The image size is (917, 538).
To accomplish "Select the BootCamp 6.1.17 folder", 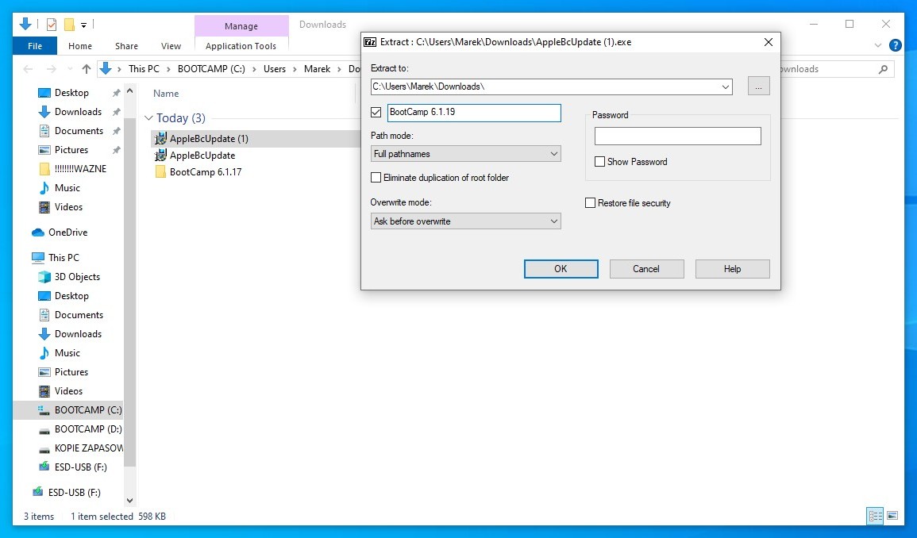I will 198,172.
